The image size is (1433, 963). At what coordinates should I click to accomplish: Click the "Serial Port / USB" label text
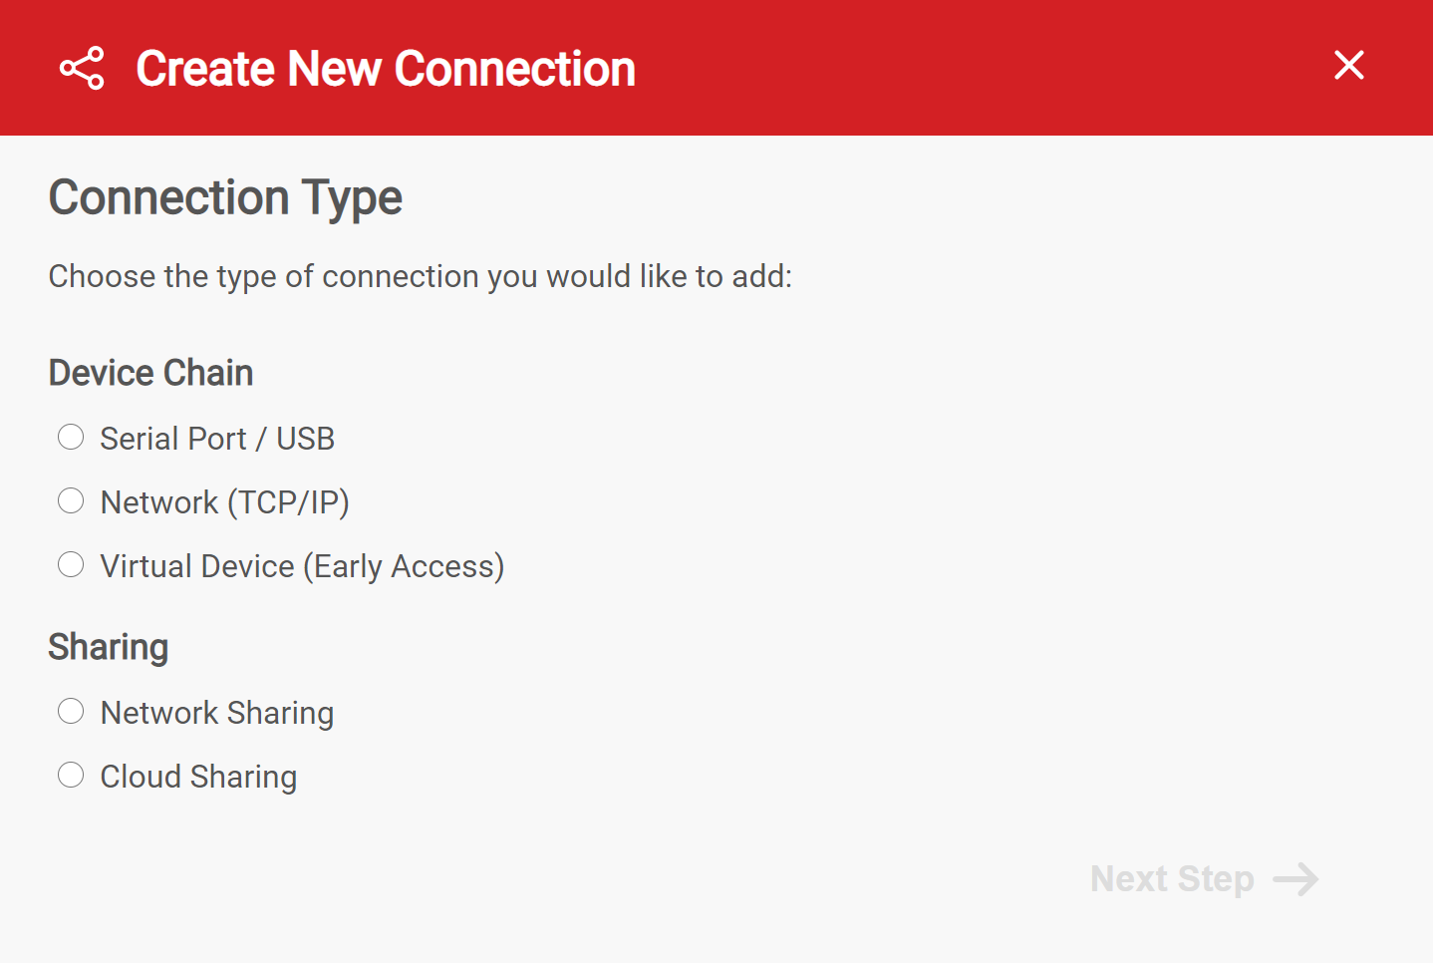pyautogui.click(x=217, y=439)
